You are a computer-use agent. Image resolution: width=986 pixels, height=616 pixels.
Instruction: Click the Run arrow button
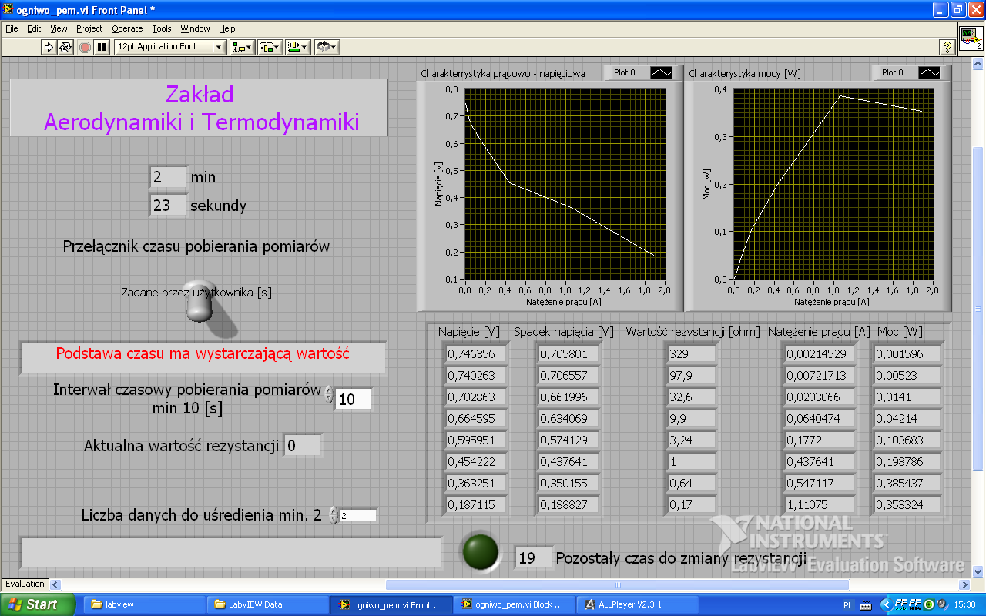[x=49, y=47]
